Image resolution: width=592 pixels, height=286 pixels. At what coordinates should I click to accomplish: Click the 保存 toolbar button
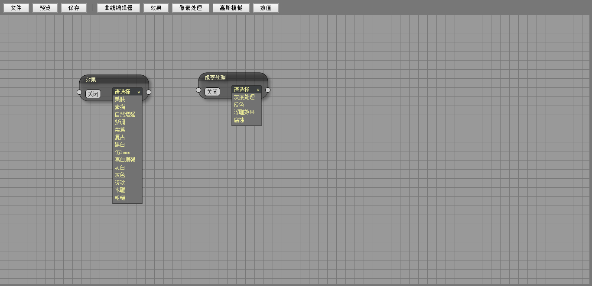(x=74, y=8)
